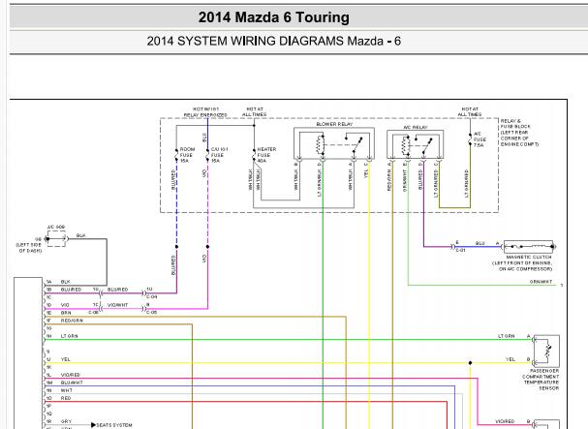The image size is (588, 429).
Task: Click the C/U IG1 FUSE 15A label
Action: point(219,155)
